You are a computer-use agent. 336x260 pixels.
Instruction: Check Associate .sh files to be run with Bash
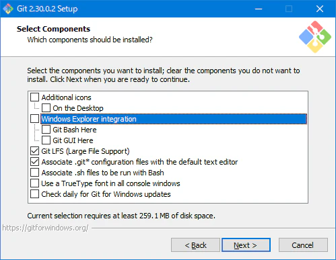[x=34, y=173]
